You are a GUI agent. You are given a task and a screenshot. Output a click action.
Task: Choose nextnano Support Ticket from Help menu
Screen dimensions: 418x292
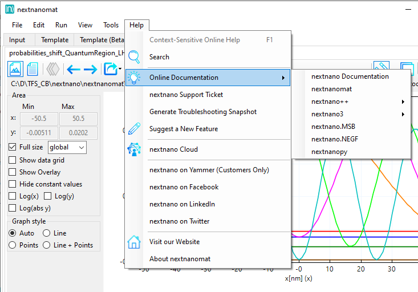click(x=186, y=95)
